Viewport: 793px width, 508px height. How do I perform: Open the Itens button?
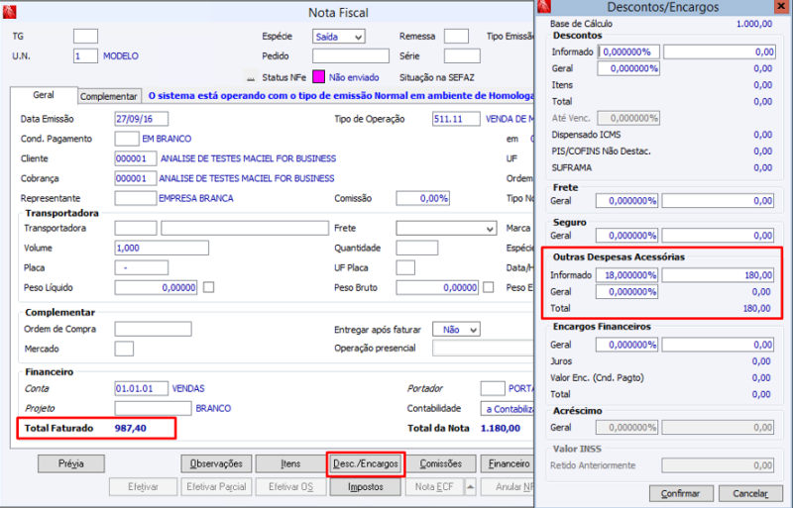(290, 464)
